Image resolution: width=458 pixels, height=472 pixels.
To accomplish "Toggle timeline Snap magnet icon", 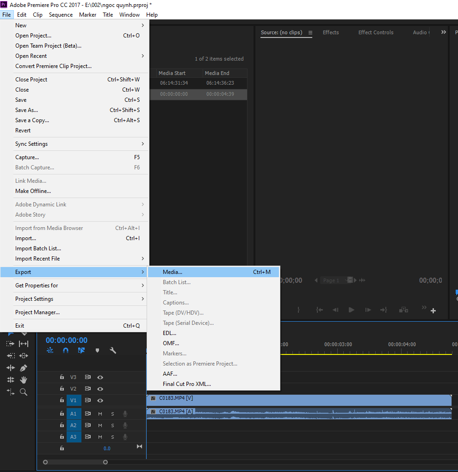I will (x=66, y=350).
